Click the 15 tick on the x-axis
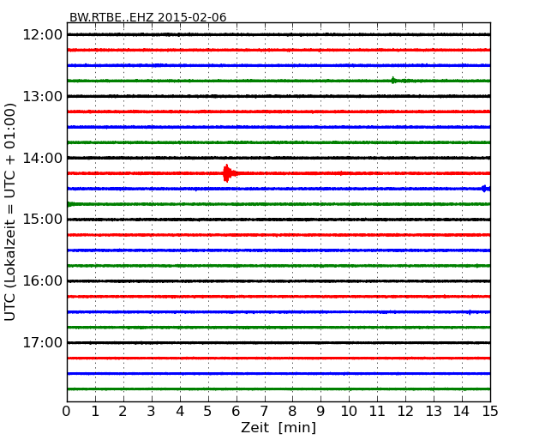The width and height of the screenshot is (557, 446). pyautogui.click(x=489, y=411)
